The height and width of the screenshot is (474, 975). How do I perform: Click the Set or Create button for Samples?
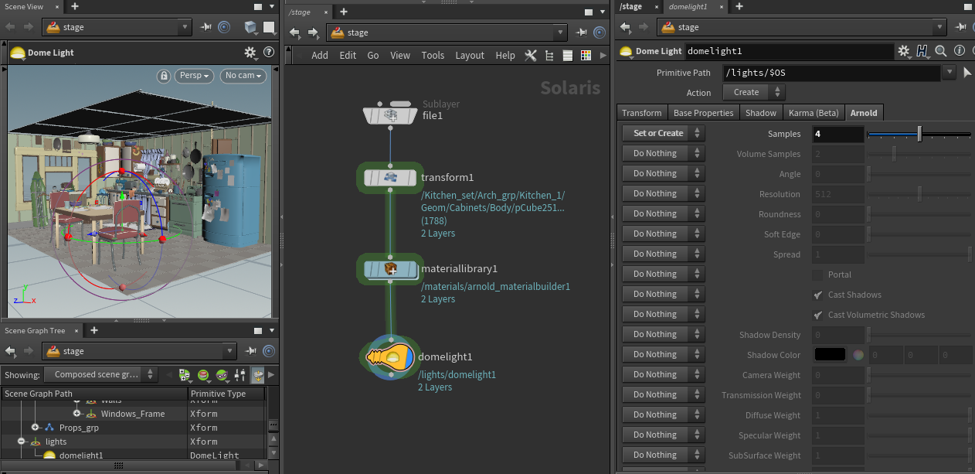point(658,133)
